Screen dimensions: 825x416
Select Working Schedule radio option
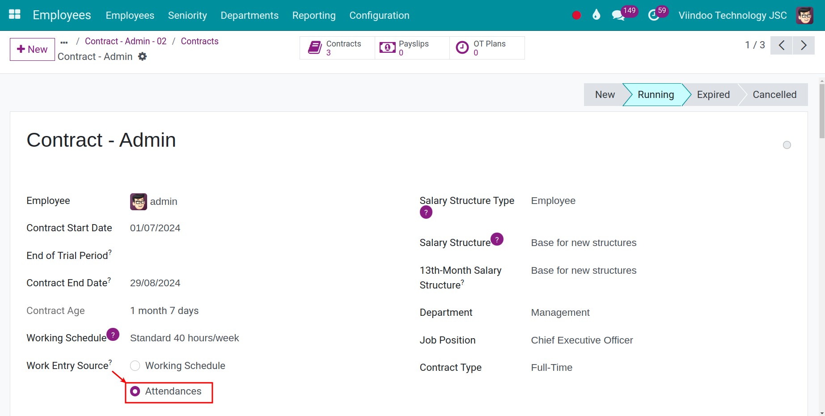click(135, 366)
